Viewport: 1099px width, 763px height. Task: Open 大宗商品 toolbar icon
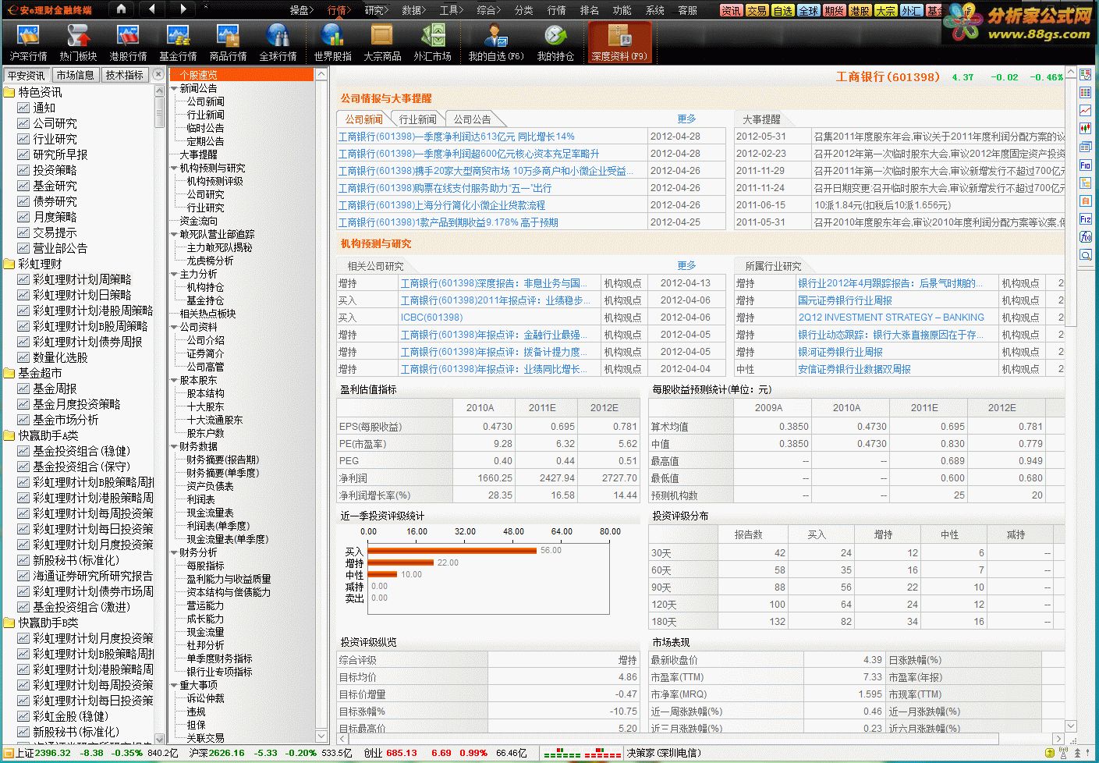tap(382, 42)
